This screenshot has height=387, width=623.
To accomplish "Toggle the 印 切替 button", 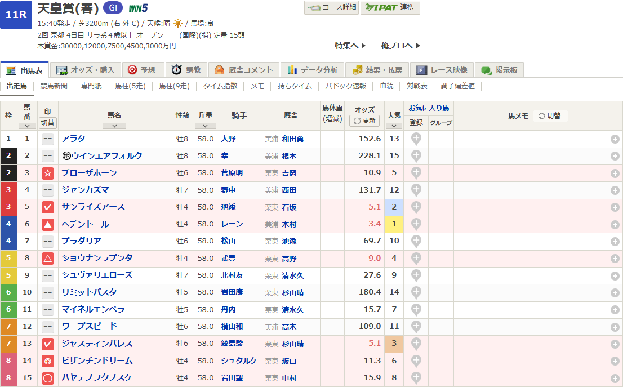I will coord(48,123).
